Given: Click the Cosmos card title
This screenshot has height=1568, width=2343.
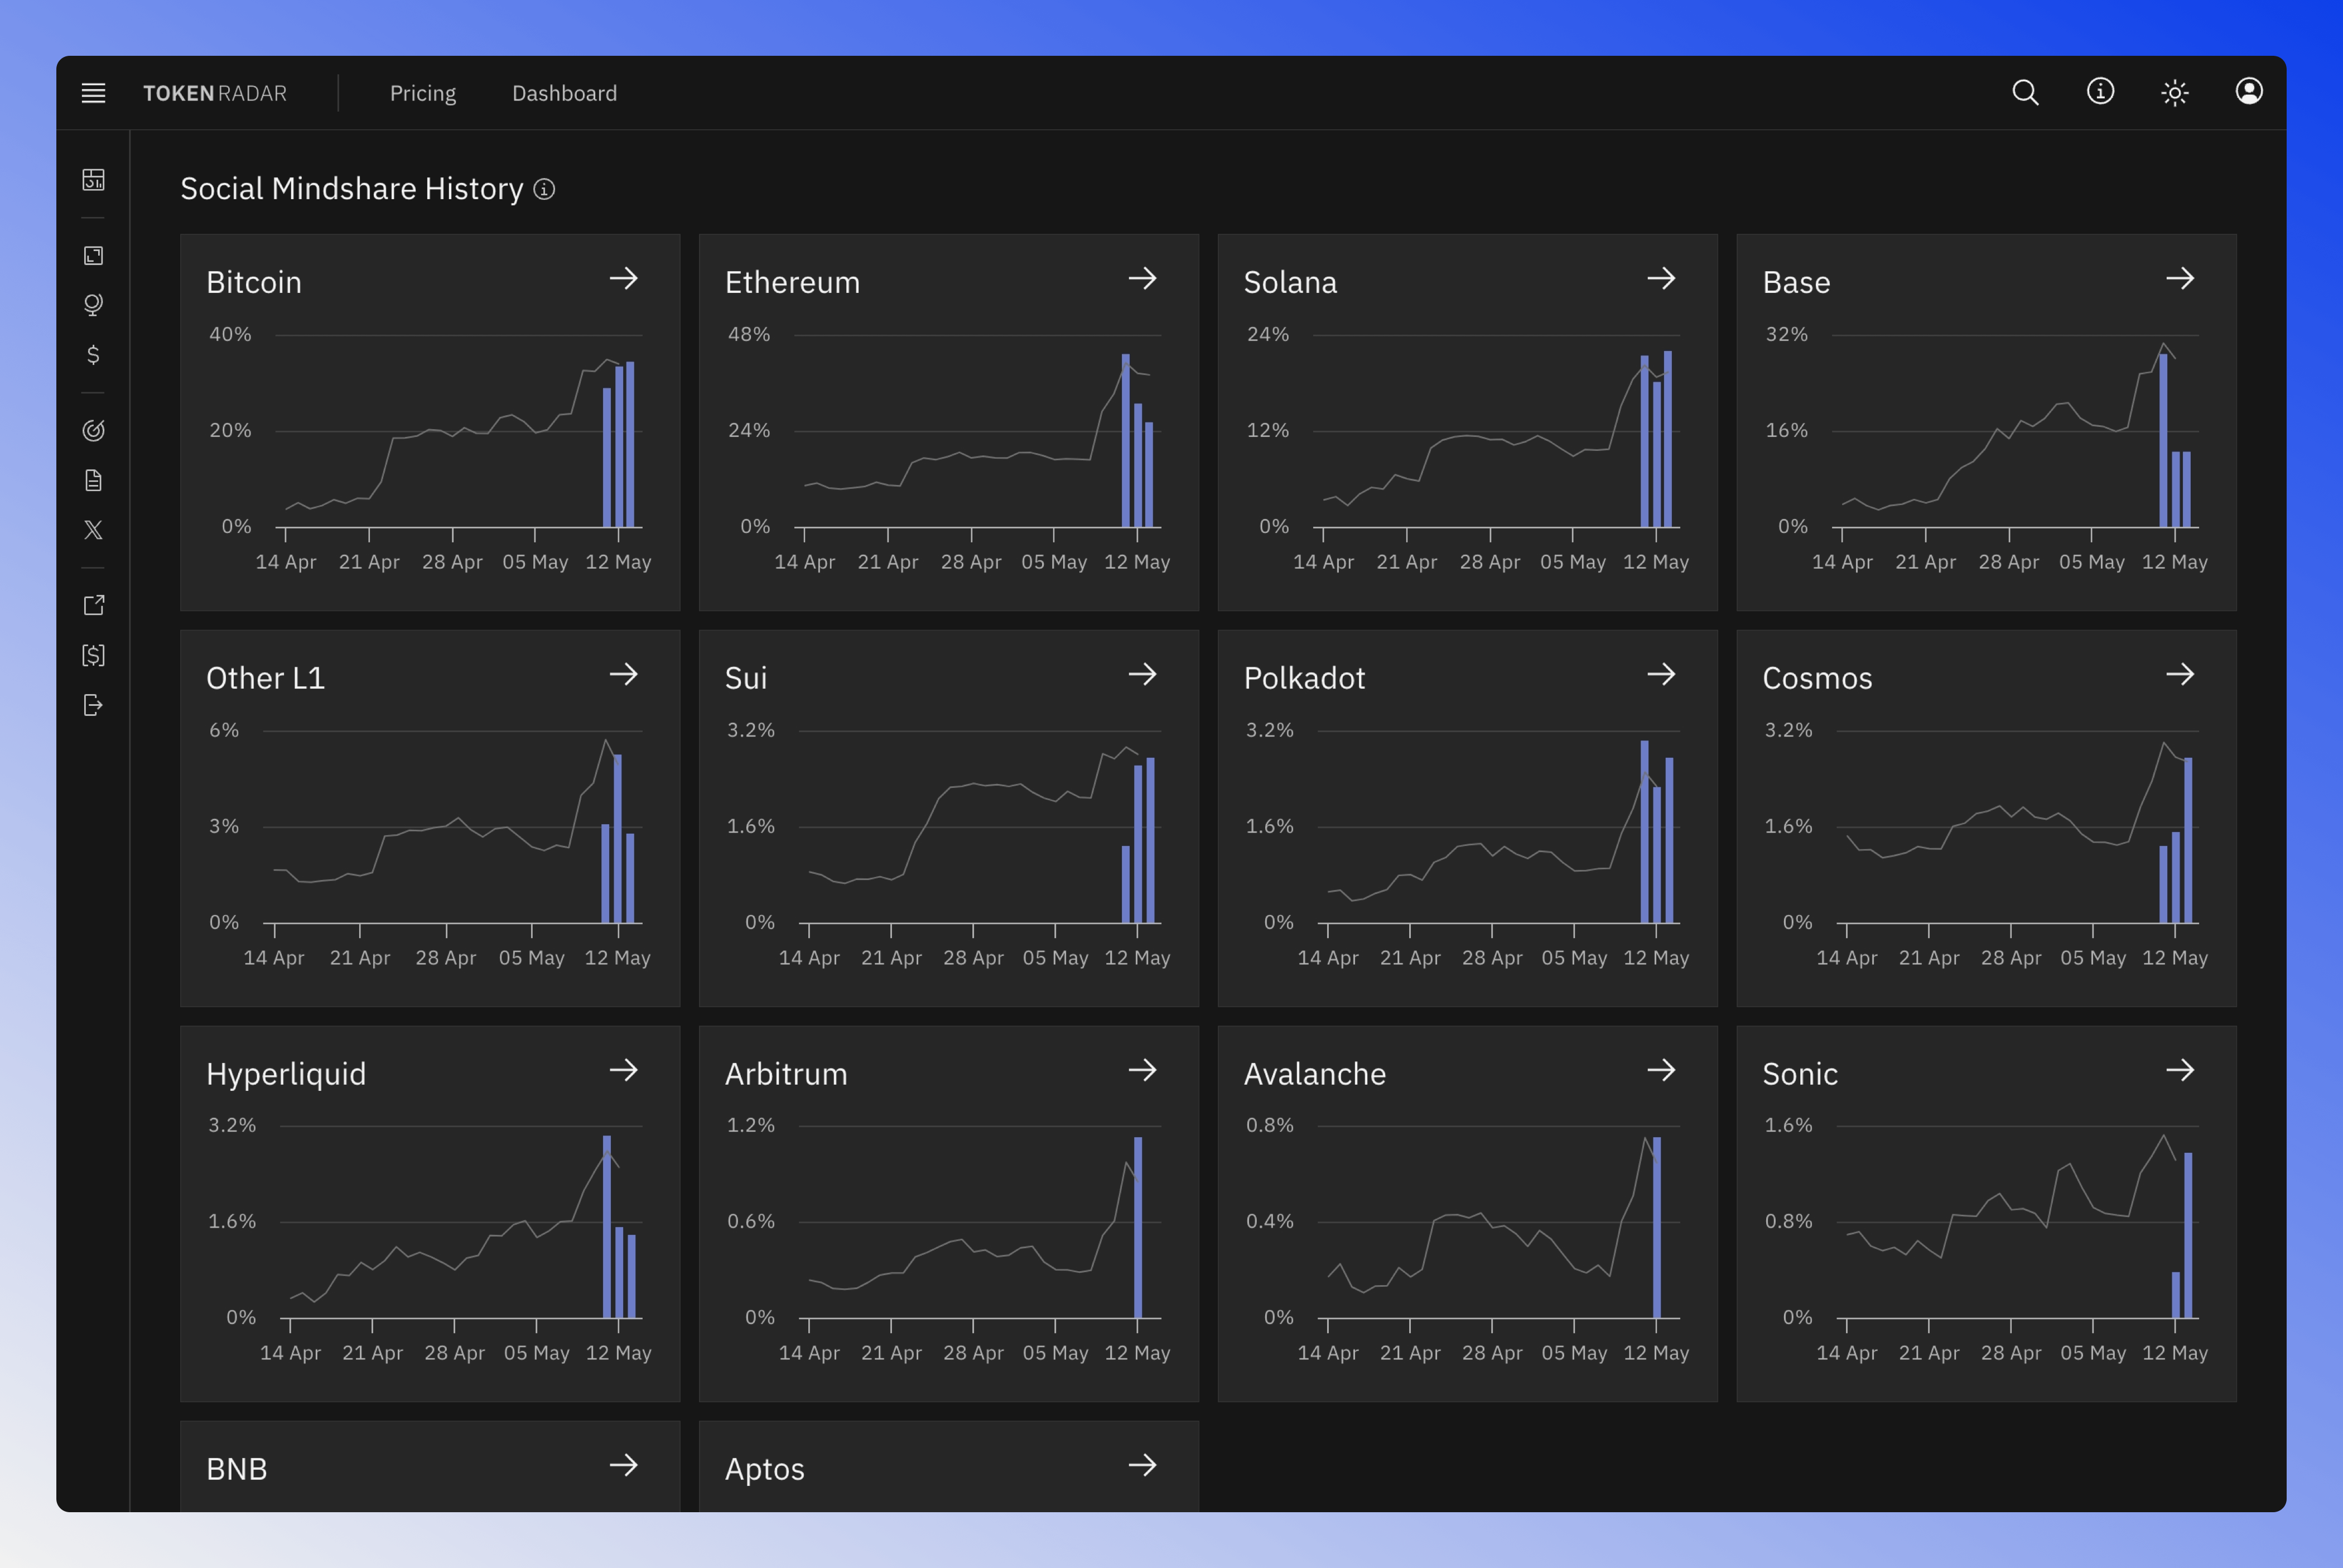Looking at the screenshot, I should 1817,679.
